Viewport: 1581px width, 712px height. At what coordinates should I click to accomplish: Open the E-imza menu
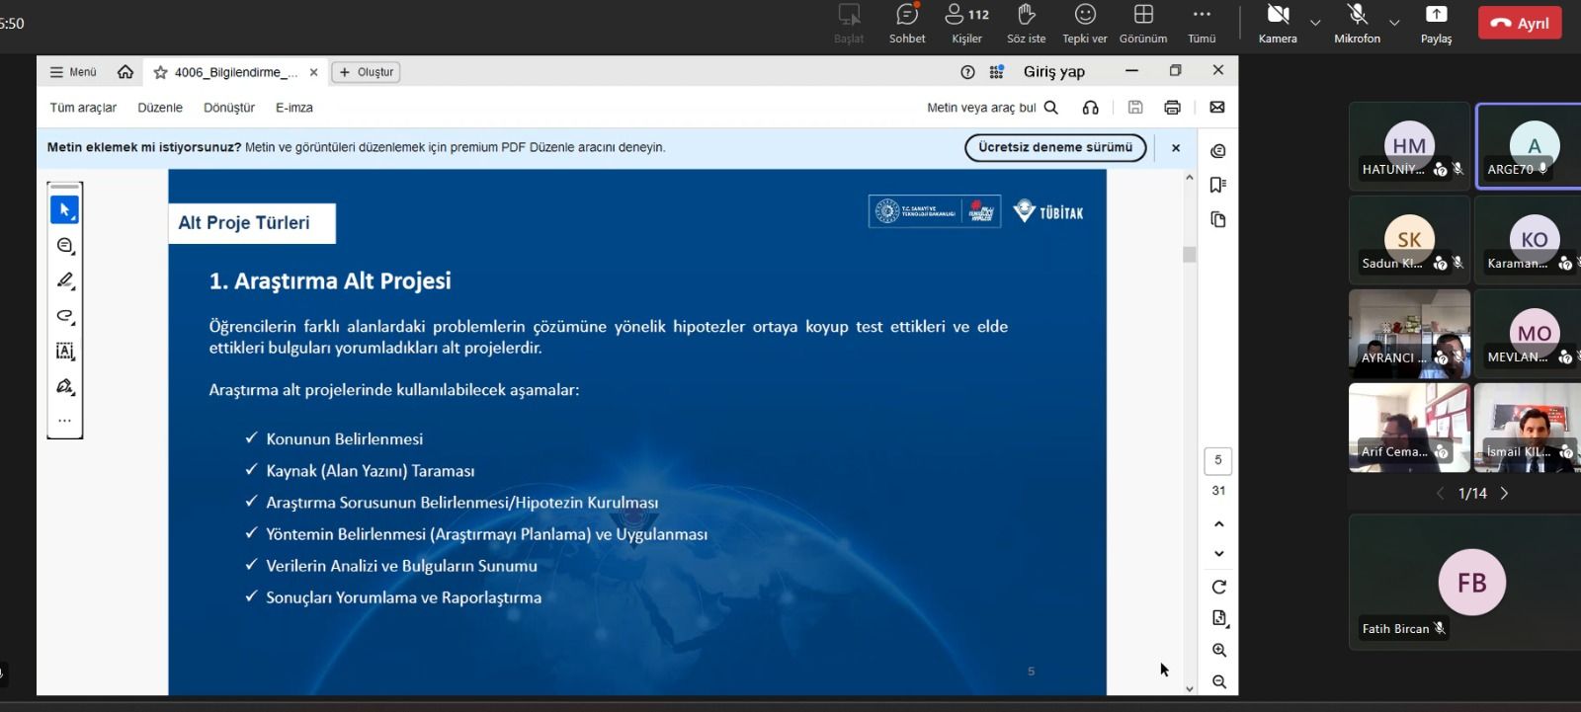coord(294,108)
